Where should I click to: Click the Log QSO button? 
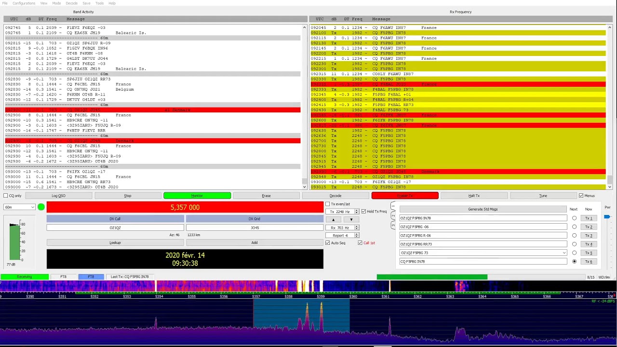pos(59,196)
